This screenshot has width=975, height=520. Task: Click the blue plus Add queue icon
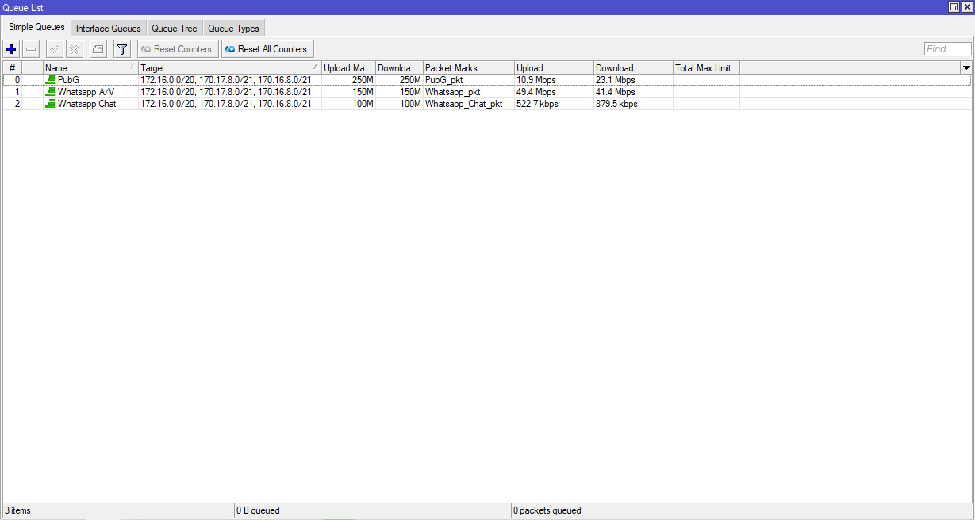11,49
